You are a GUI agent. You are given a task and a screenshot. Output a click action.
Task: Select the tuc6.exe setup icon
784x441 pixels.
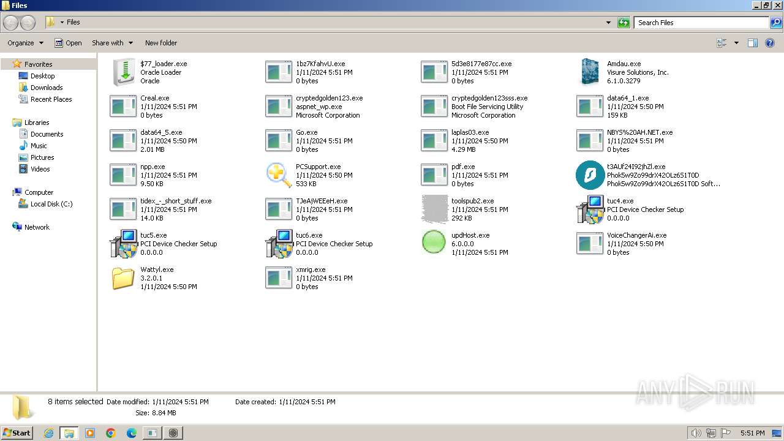(x=279, y=244)
